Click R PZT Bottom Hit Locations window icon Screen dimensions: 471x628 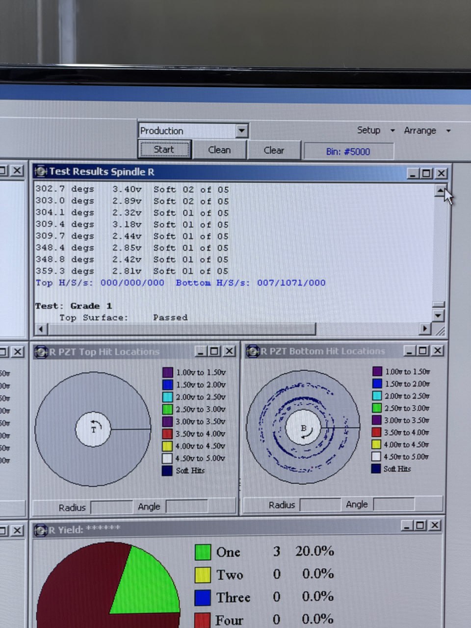(x=253, y=351)
